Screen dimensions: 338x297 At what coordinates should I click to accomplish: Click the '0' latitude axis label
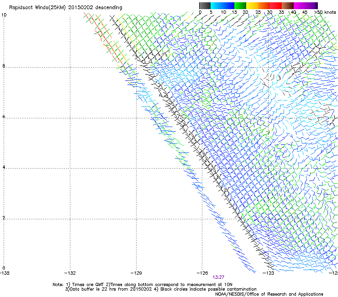(x=4, y=268)
